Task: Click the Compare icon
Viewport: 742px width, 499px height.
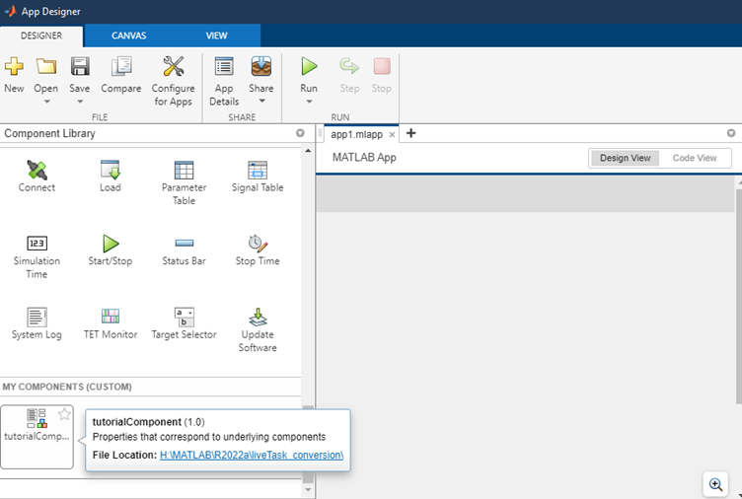Action: [x=121, y=66]
